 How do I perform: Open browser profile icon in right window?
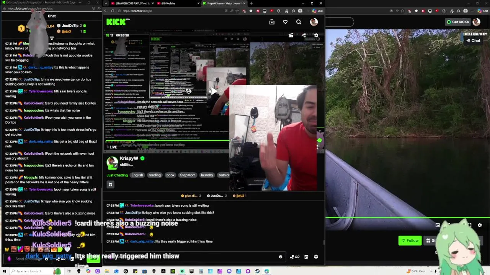[465, 11]
